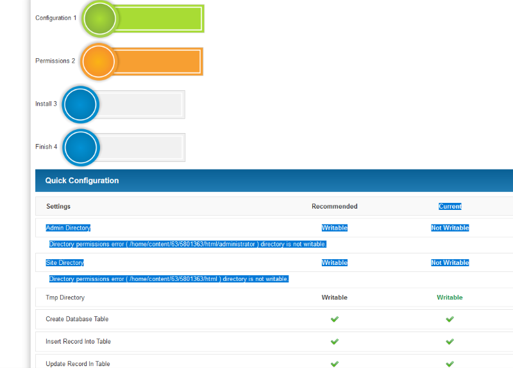Select the blue Finish step circle
The width and height of the screenshot is (513, 368).
tap(81, 147)
